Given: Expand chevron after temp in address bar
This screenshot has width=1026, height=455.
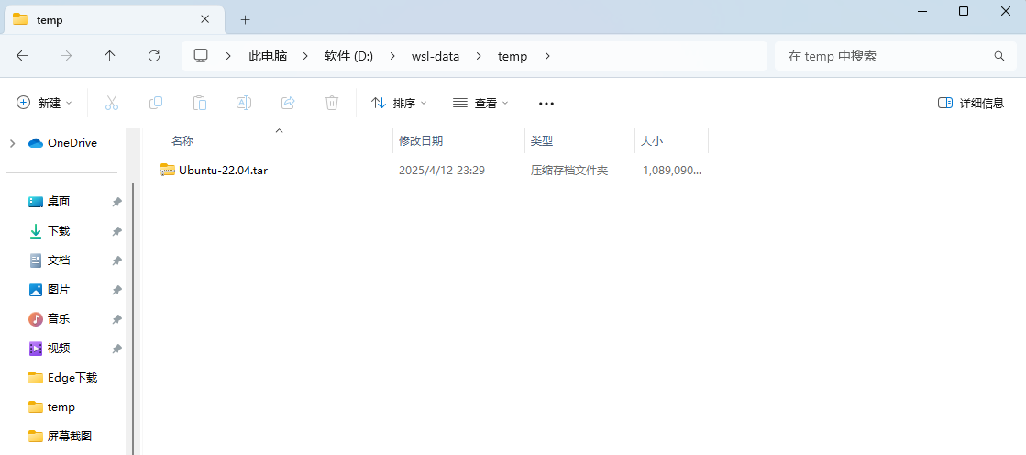Looking at the screenshot, I should coord(547,56).
